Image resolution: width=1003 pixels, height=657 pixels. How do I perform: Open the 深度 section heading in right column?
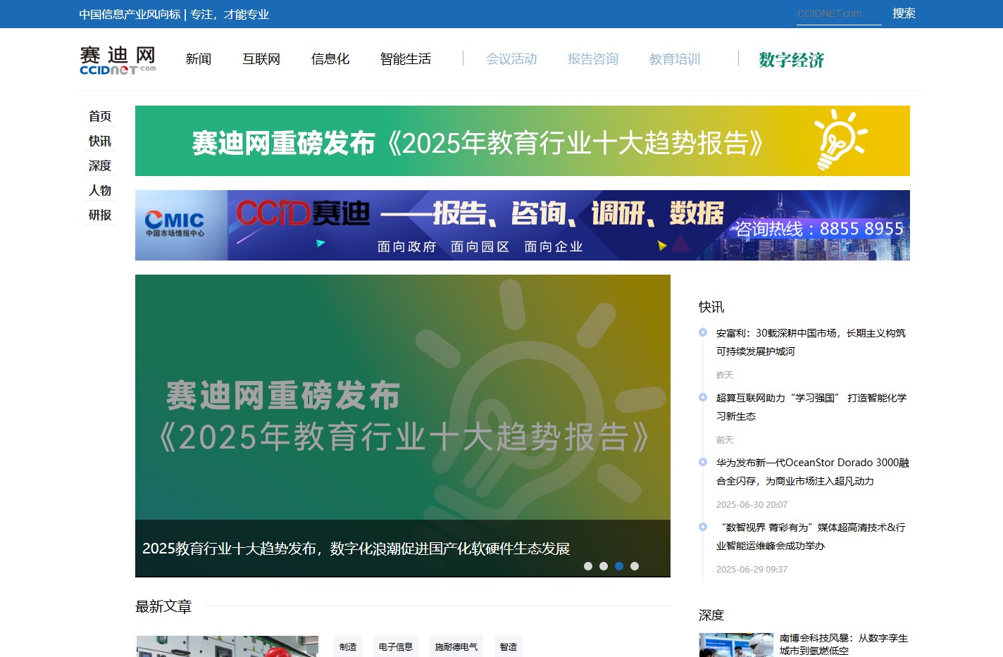pos(711,615)
